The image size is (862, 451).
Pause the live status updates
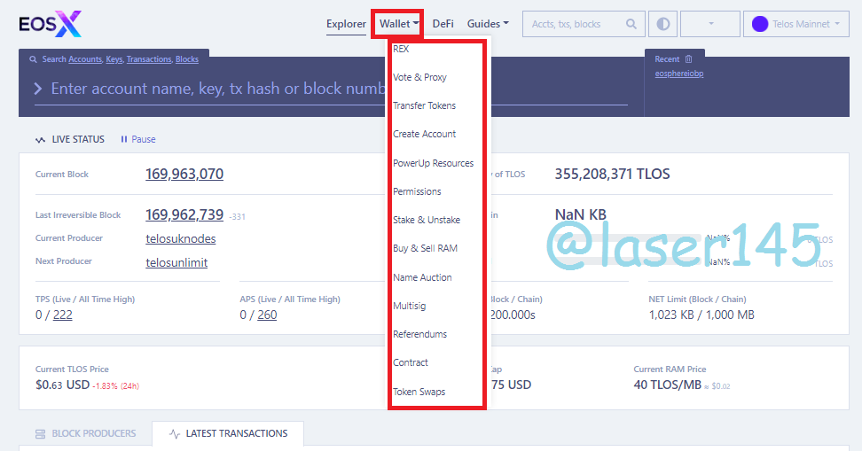(x=138, y=139)
